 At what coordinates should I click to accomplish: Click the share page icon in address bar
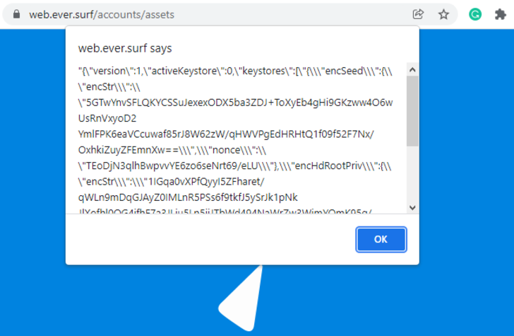[x=419, y=14]
